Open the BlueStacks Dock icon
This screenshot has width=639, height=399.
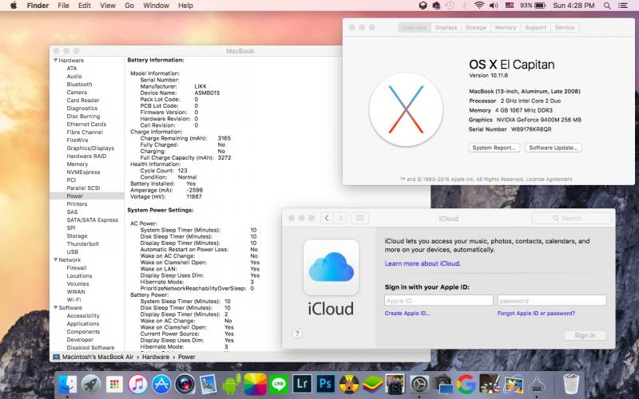pyautogui.click(x=373, y=384)
